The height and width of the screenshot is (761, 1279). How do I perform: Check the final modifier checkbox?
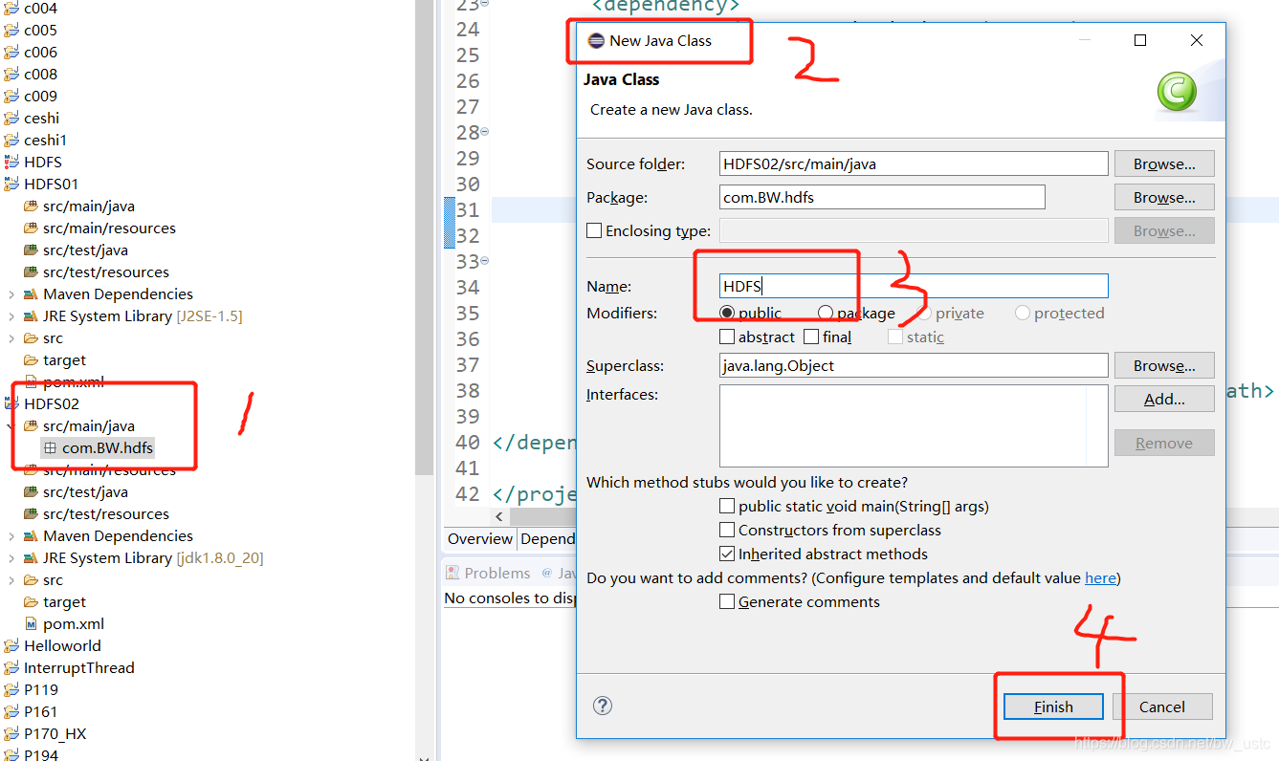811,337
